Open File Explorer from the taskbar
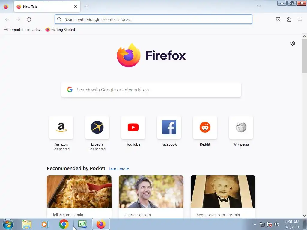Image resolution: width=307 pixels, height=230 pixels. (x=27, y=224)
